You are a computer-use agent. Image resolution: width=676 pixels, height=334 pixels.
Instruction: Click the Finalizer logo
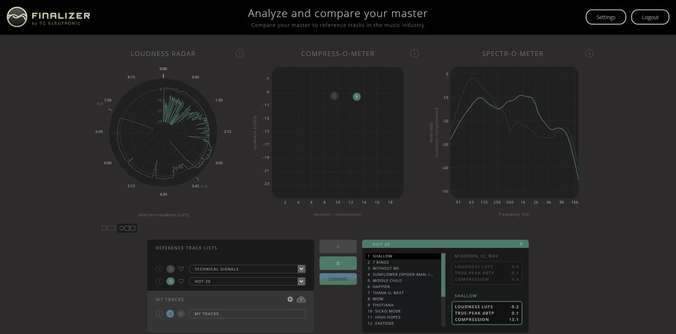click(48, 17)
